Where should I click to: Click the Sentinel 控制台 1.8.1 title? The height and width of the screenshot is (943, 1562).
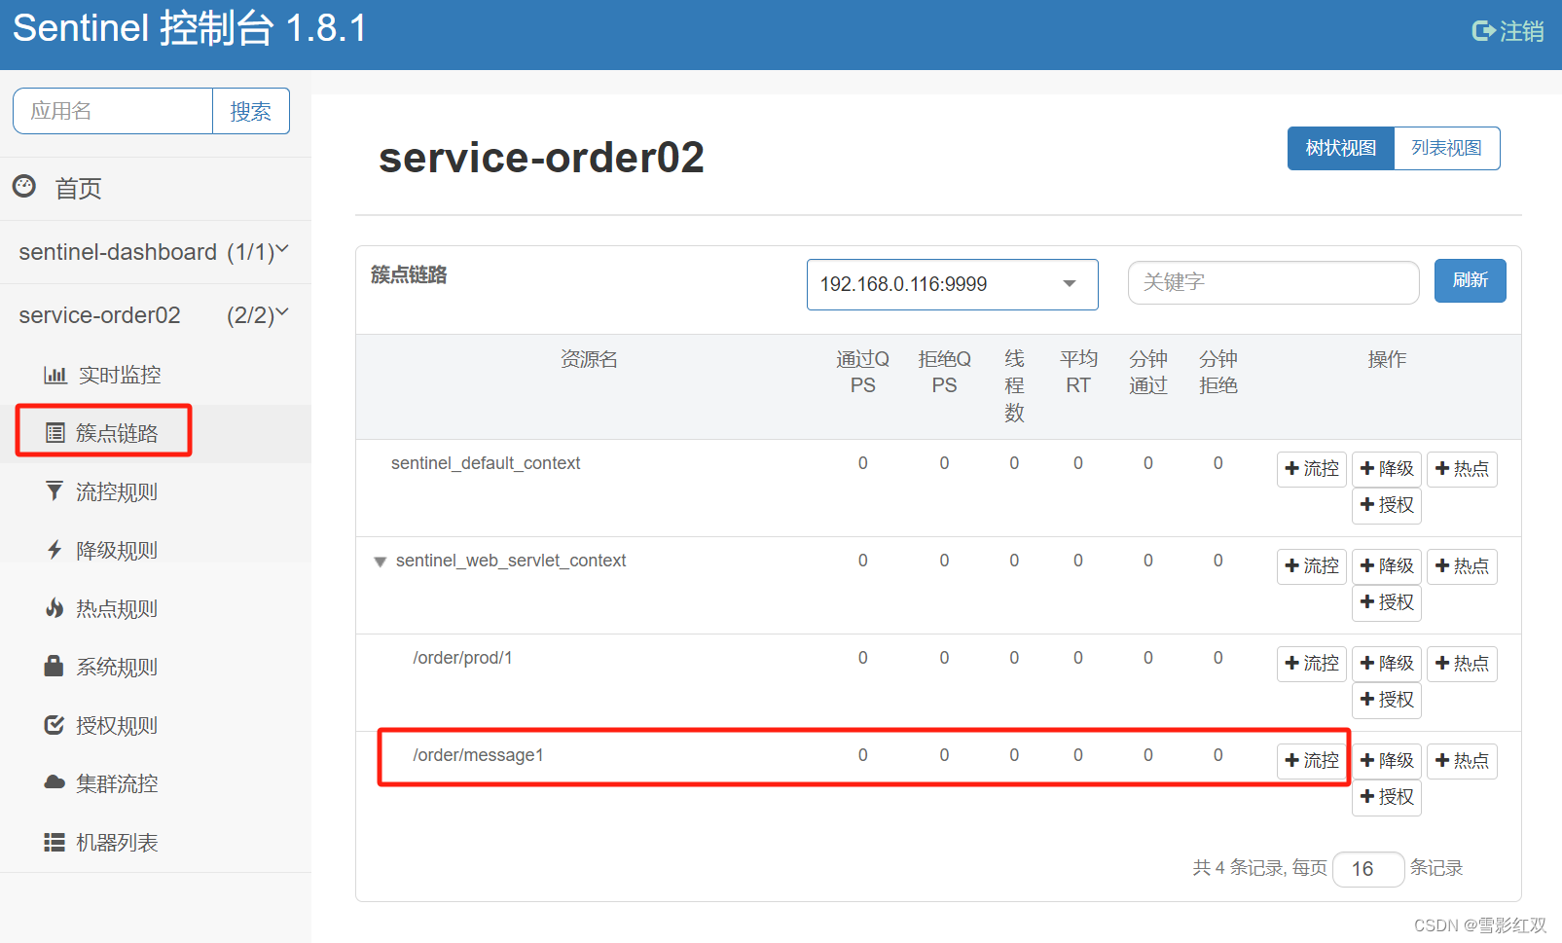click(190, 28)
